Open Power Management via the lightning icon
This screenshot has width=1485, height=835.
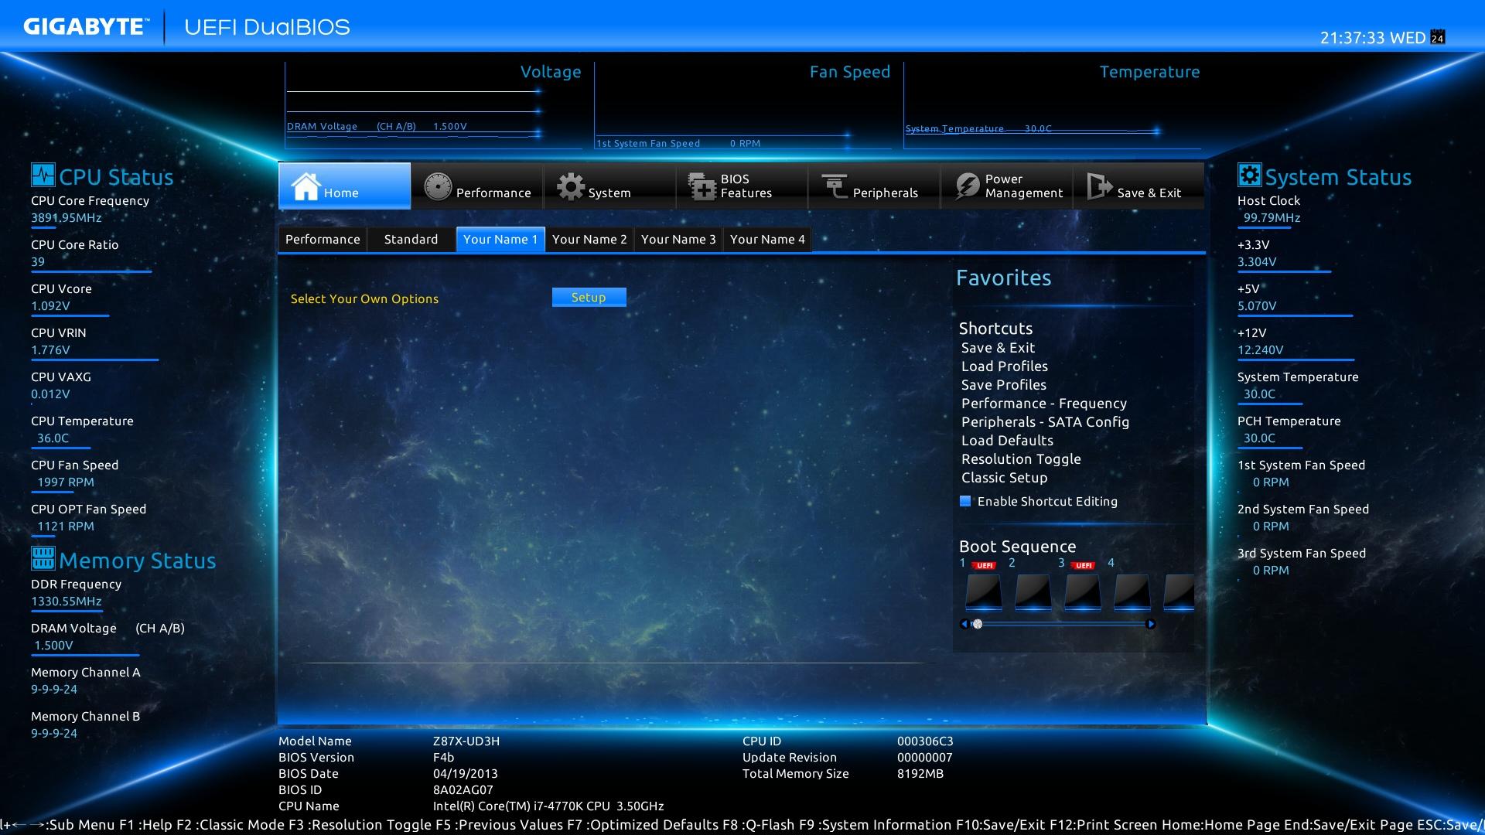[x=967, y=186]
